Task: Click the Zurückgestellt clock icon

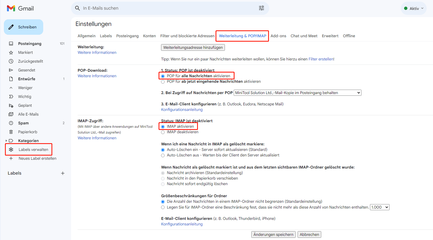Action: pyautogui.click(x=11, y=61)
